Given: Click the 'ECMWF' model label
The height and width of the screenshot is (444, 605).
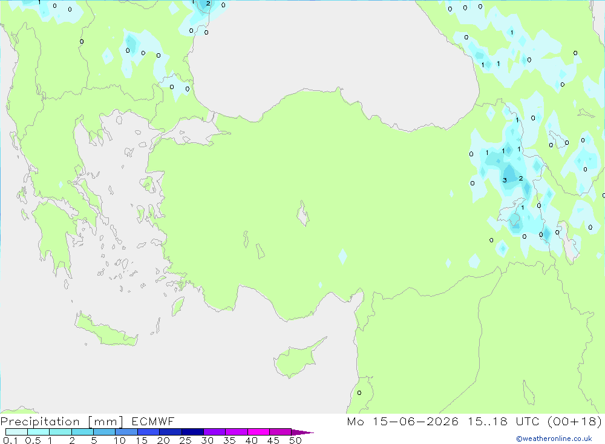Looking at the screenshot, I should [x=153, y=421].
